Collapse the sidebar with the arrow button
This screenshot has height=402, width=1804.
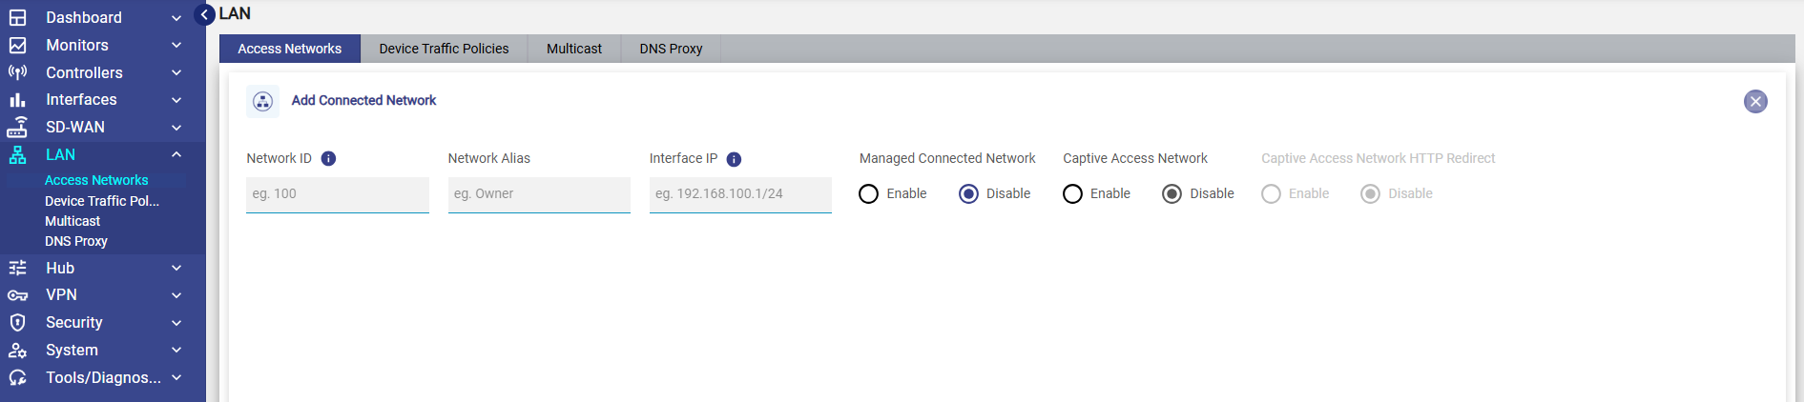point(204,14)
